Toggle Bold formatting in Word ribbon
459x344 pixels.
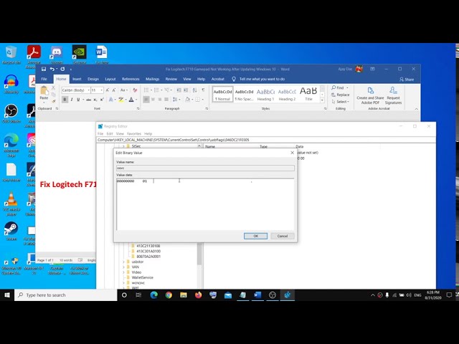click(x=65, y=100)
